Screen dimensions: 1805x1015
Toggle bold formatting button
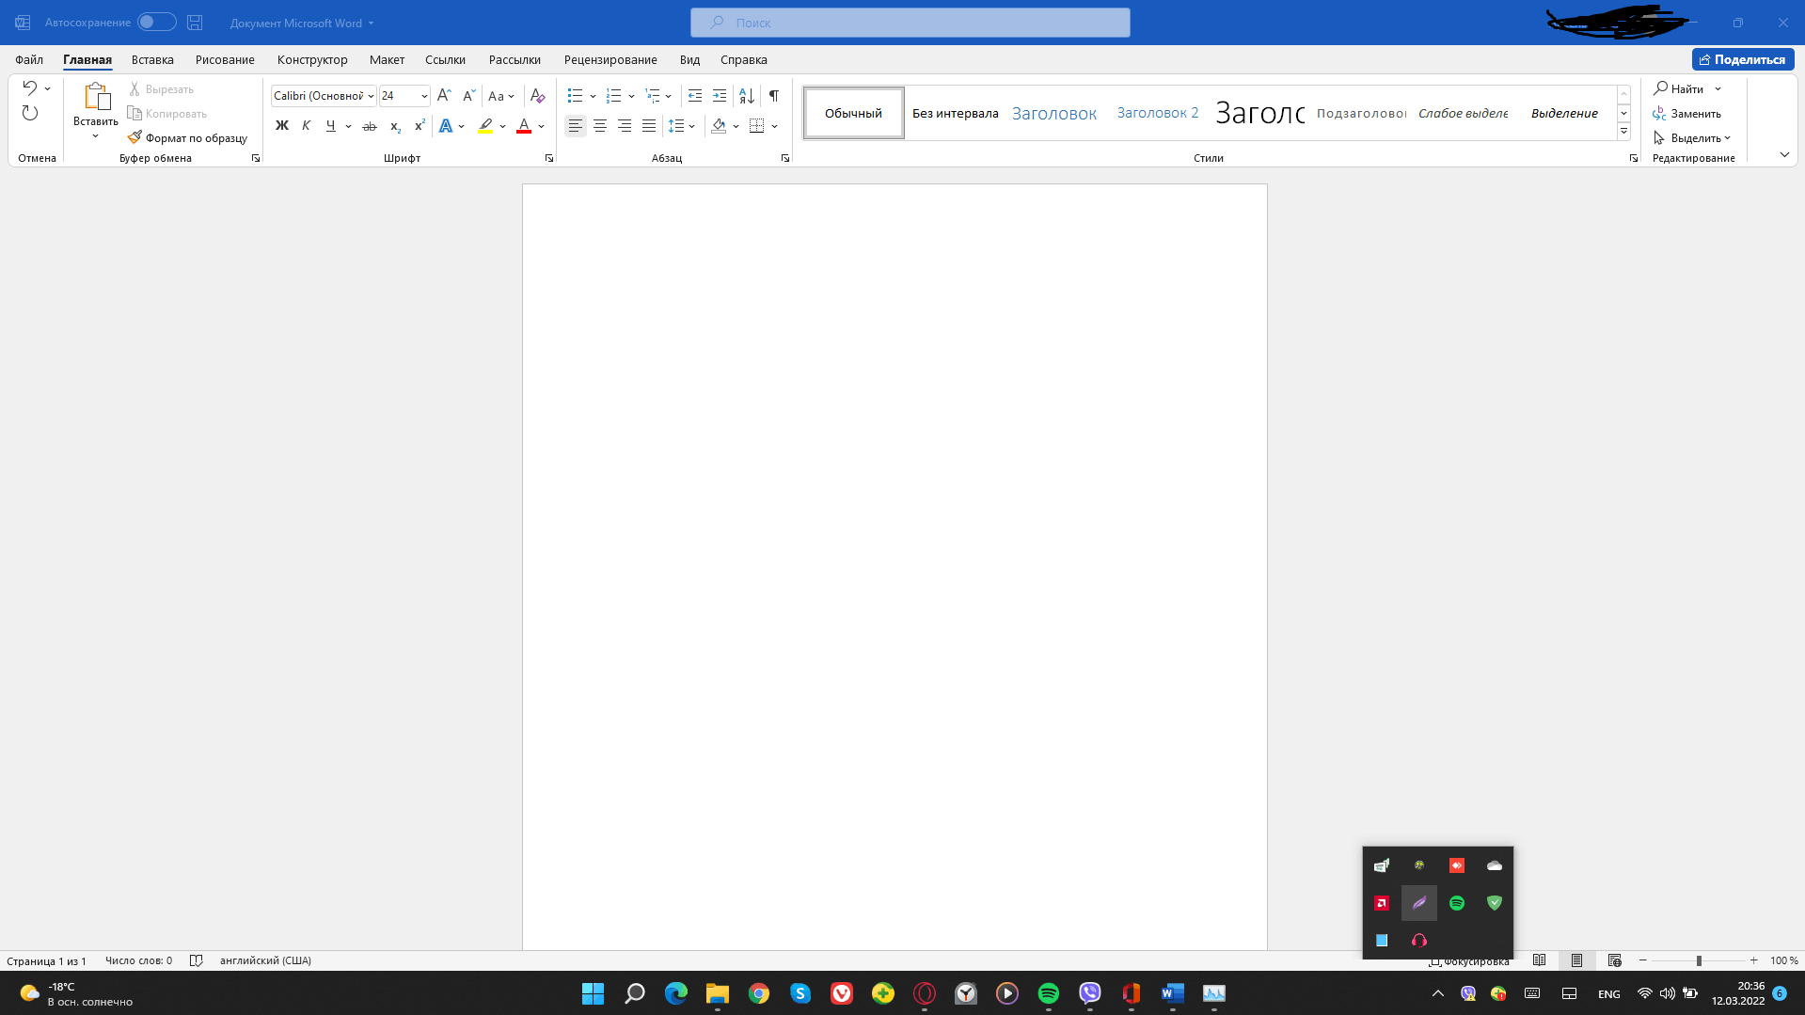coord(281,126)
